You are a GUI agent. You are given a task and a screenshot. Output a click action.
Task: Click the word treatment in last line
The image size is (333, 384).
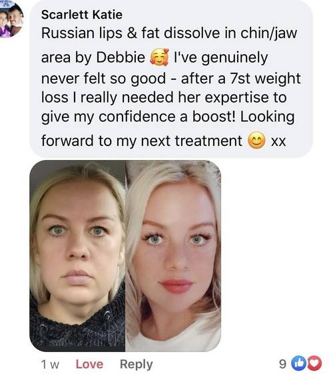208,141
